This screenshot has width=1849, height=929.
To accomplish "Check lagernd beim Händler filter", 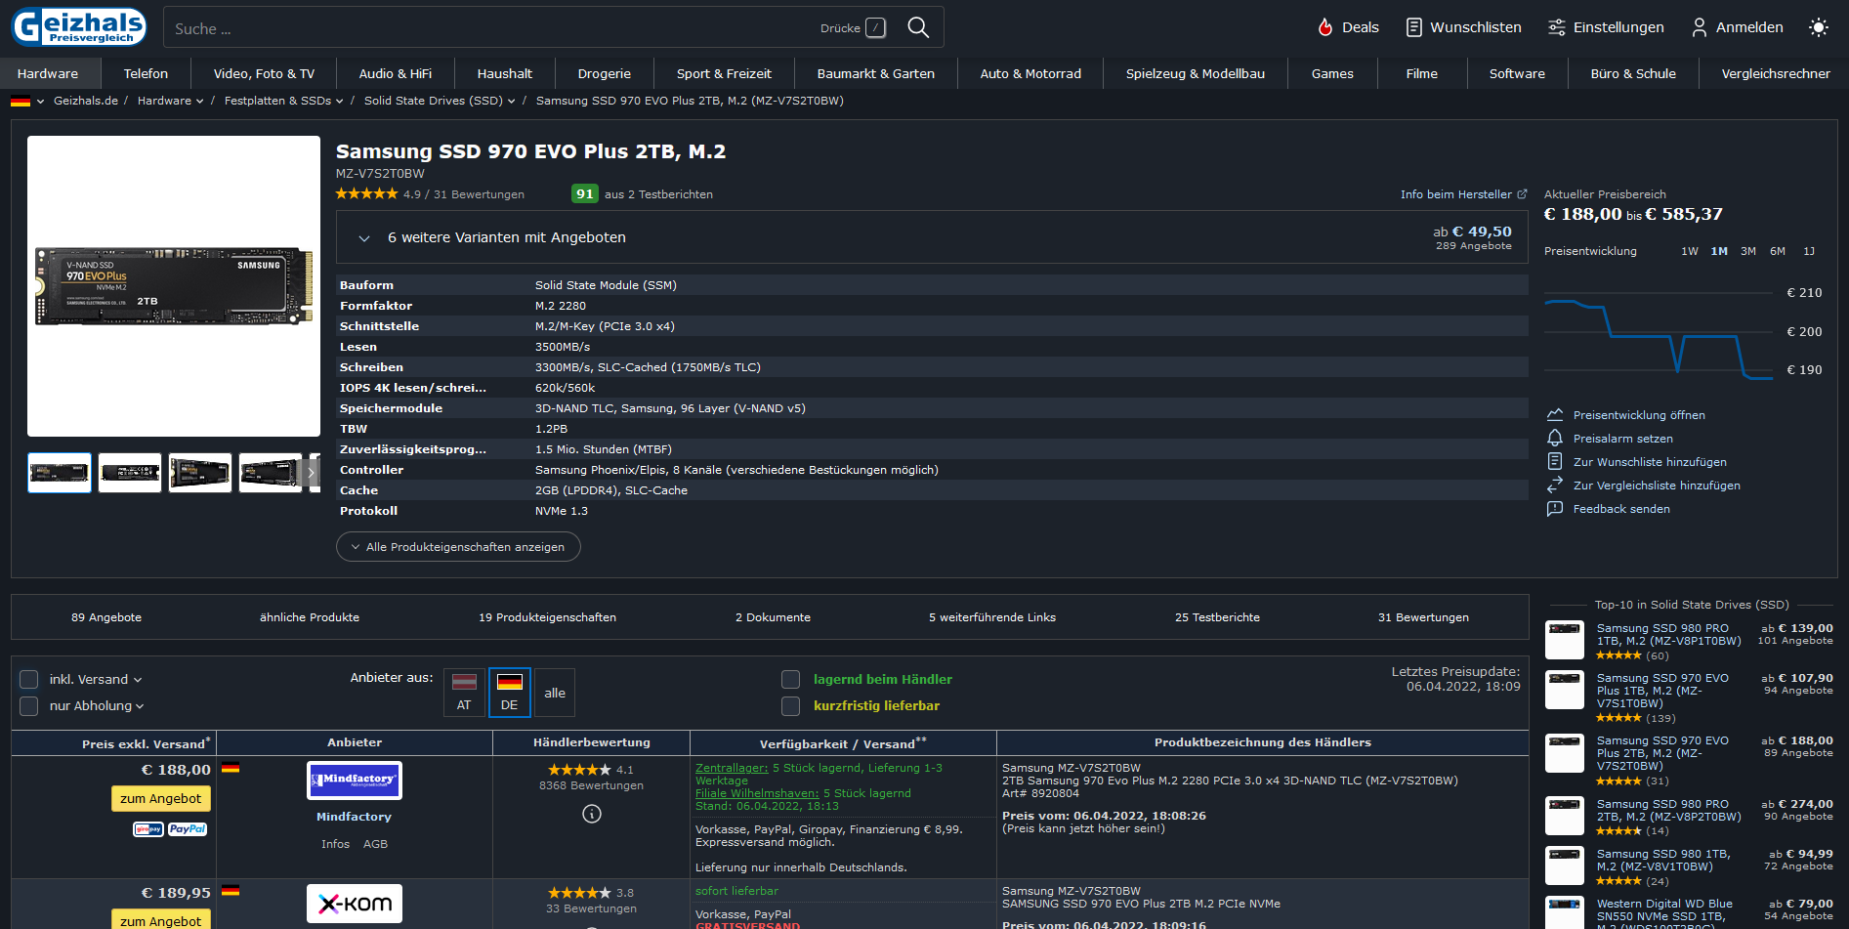I will coord(791,679).
